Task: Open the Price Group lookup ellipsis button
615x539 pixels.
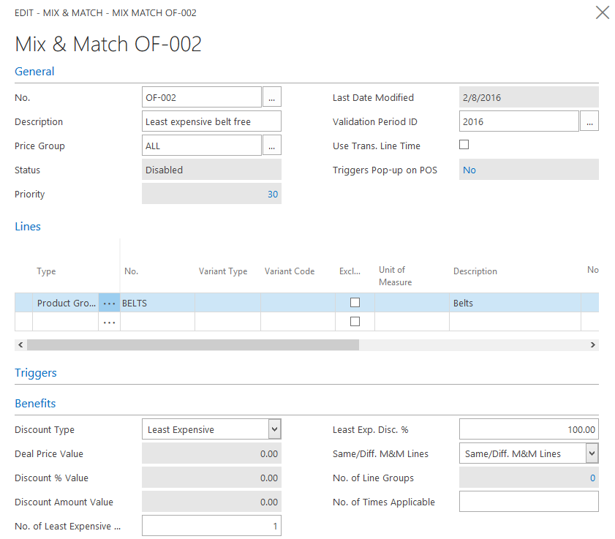Action: pyautogui.click(x=272, y=146)
